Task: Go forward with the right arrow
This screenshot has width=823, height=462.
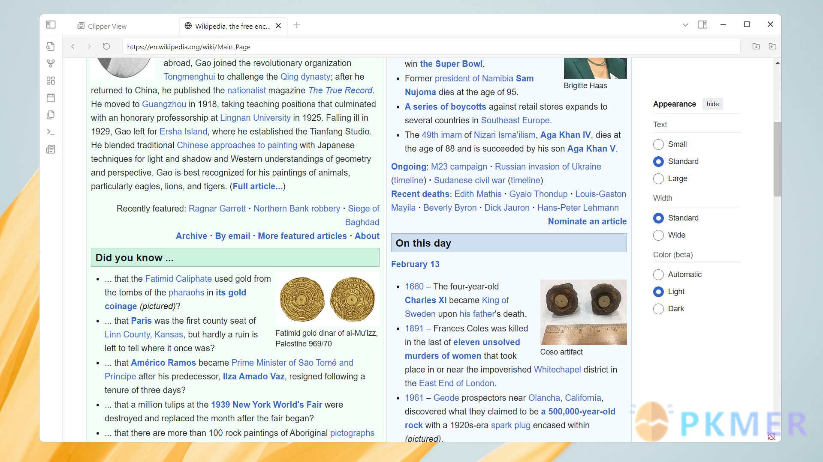Action: (x=89, y=46)
